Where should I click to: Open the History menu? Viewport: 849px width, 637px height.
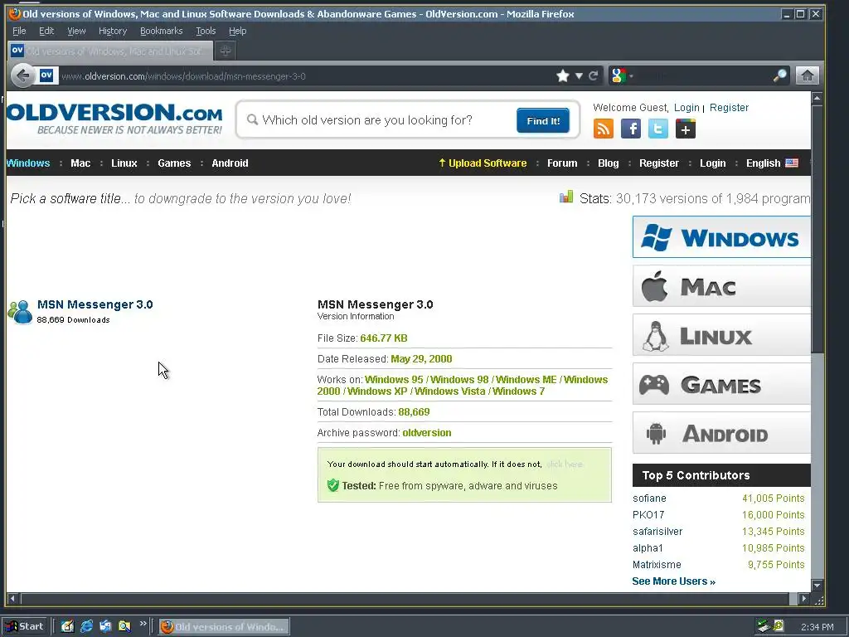113,31
